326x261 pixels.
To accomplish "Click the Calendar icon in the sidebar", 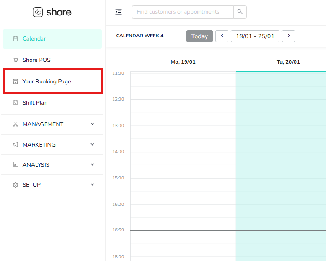I will (x=16, y=39).
